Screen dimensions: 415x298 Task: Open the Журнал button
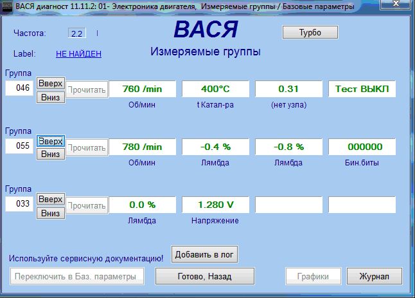(375, 276)
